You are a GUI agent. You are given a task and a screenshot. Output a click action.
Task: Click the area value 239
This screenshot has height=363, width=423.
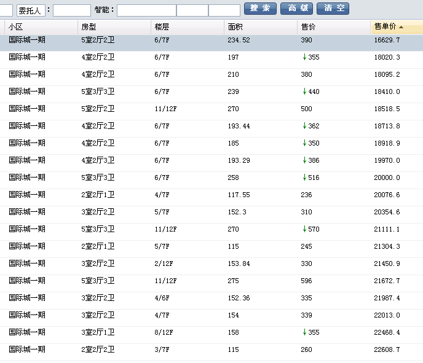tap(233, 92)
